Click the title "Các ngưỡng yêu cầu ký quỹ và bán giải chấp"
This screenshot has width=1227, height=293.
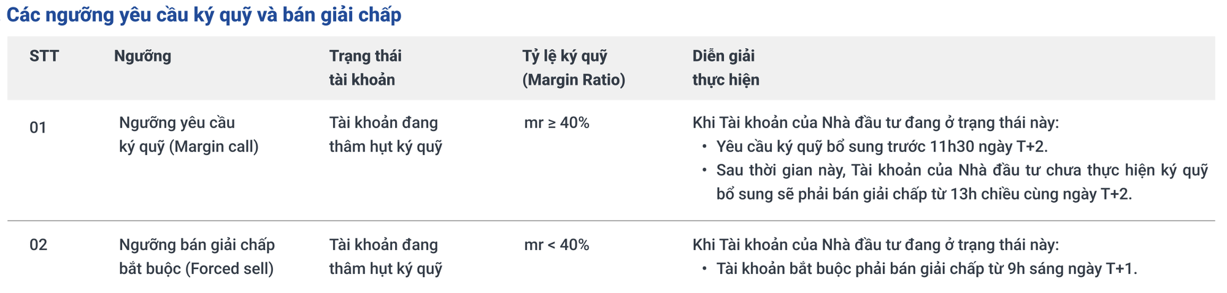[x=204, y=15]
